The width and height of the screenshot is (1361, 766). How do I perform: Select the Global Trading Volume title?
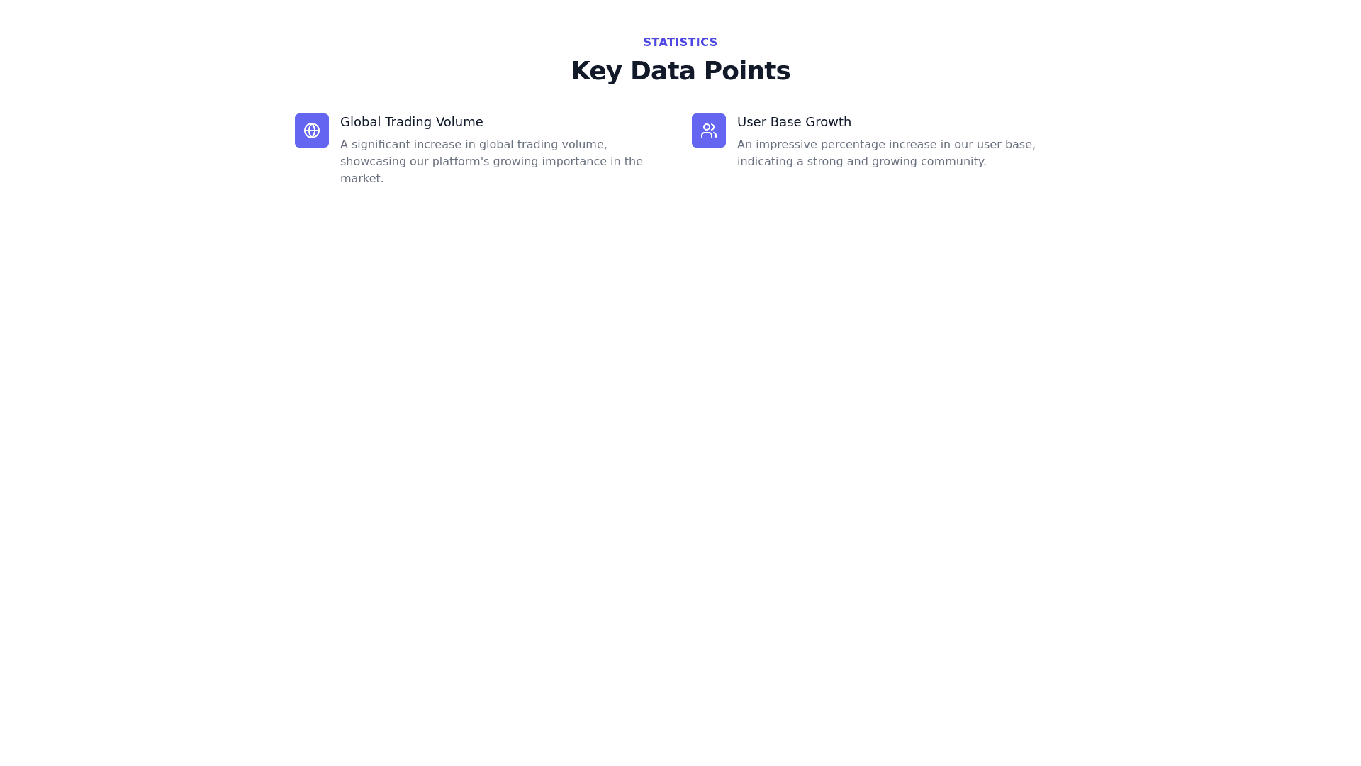(411, 122)
